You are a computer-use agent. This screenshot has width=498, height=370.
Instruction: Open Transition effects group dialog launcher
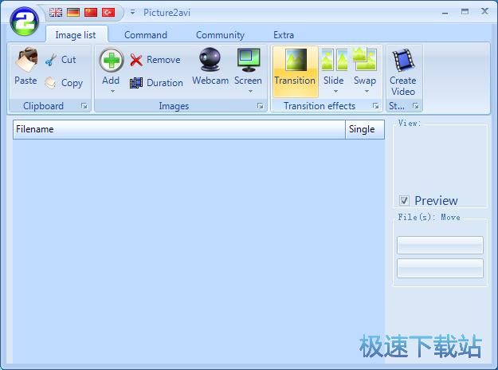376,106
